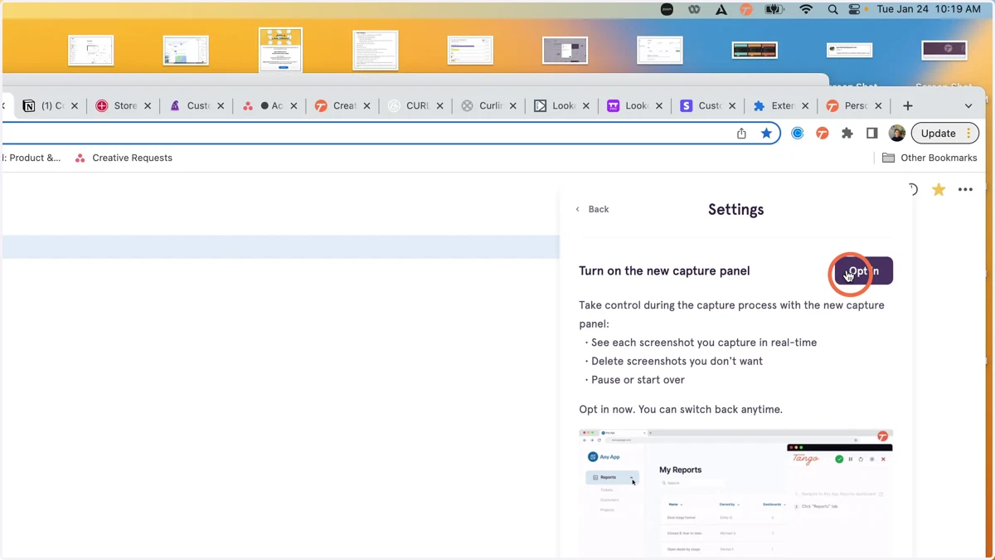The width and height of the screenshot is (995, 560).
Task: Click the 'Turn on the new capture panel' heading
Action: (664, 271)
